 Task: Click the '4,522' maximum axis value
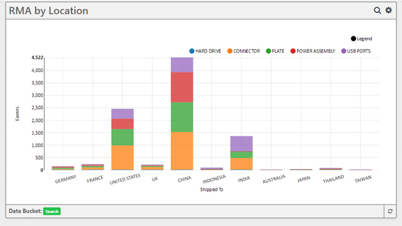point(37,58)
